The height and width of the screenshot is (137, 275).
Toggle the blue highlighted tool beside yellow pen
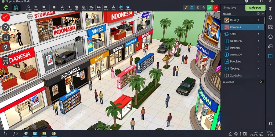pos(192,8)
